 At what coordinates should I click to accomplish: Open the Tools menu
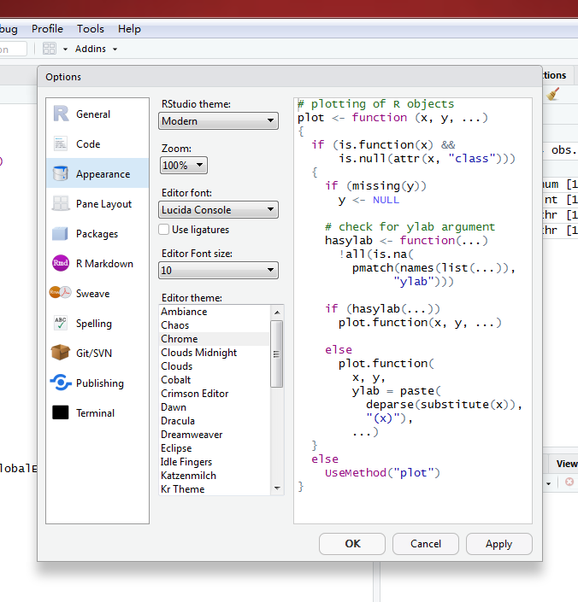[91, 29]
